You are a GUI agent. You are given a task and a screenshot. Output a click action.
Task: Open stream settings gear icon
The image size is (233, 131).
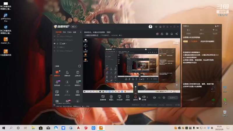click(x=164, y=98)
